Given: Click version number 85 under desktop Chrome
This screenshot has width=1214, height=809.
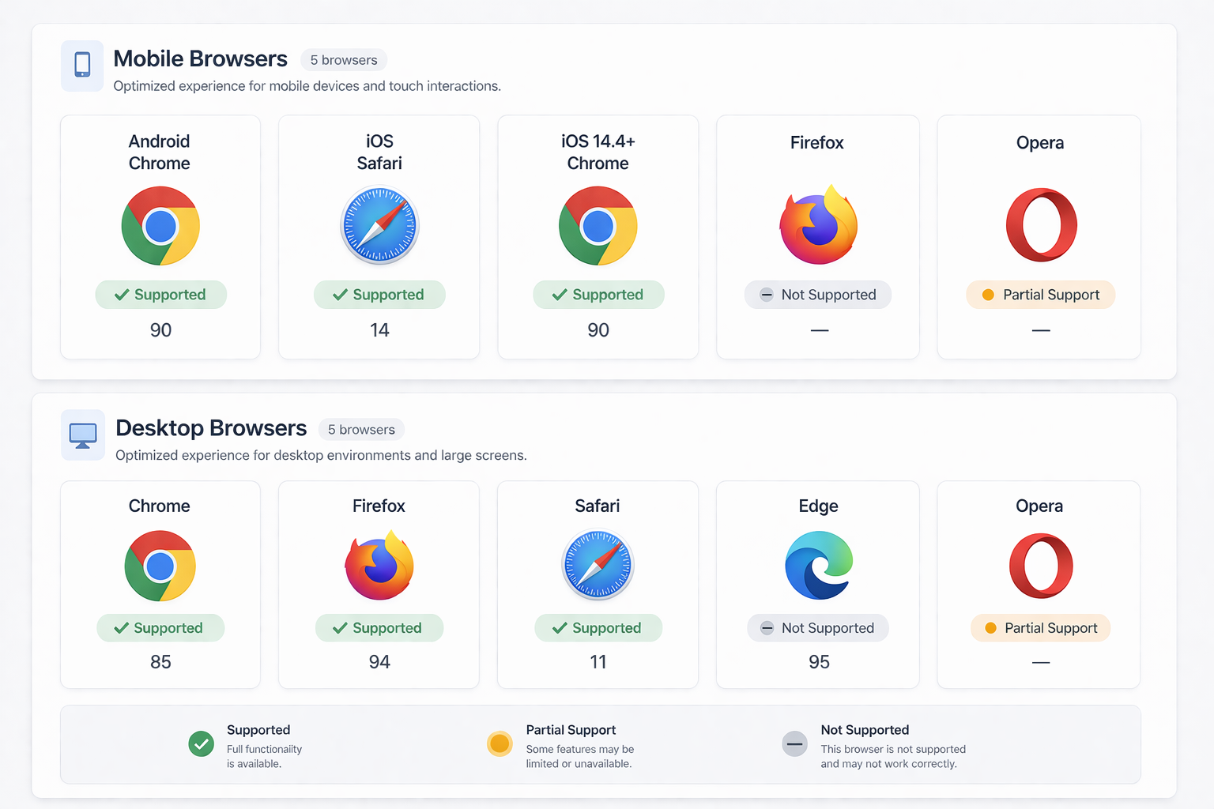Looking at the screenshot, I should tap(160, 662).
